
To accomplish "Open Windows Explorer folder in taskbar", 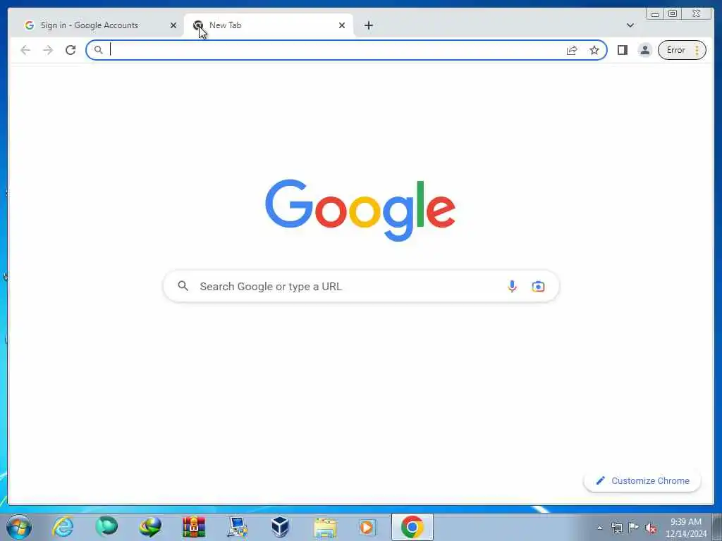I will click(325, 528).
